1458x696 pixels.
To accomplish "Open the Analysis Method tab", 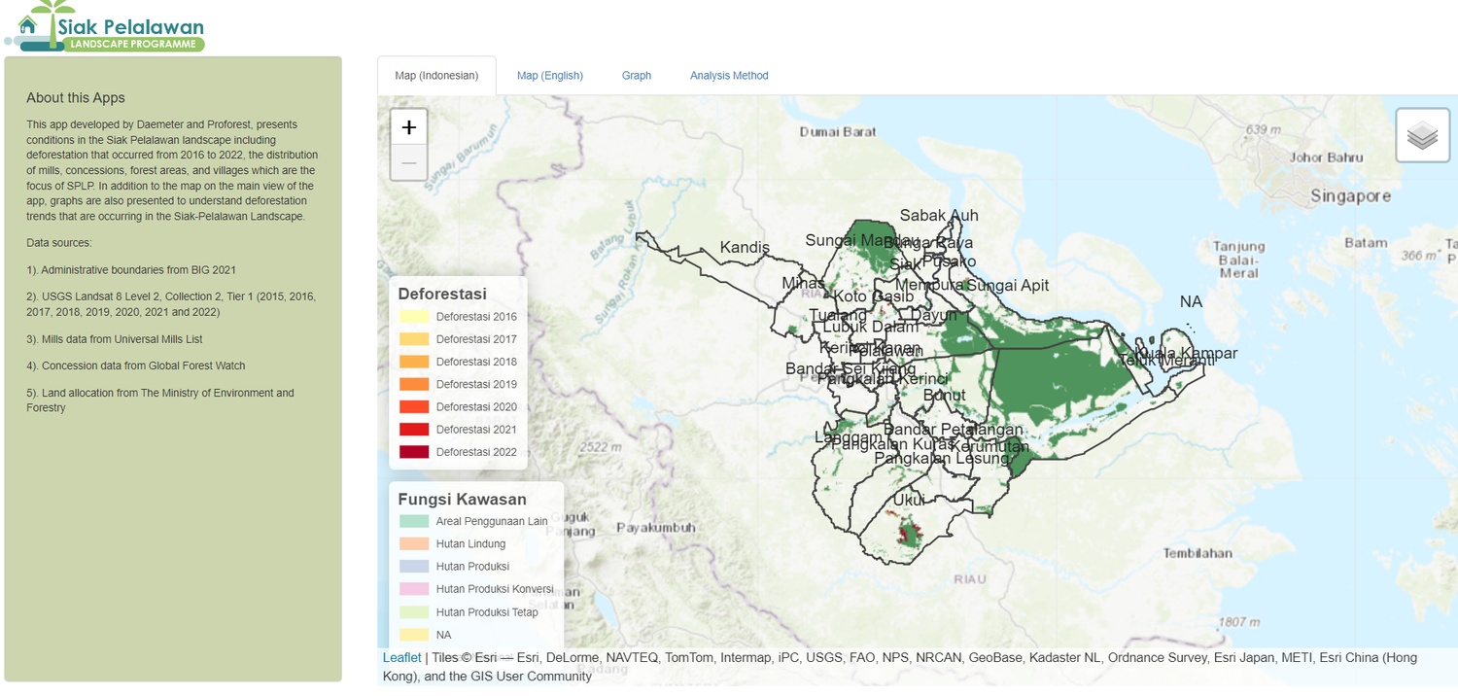I will tap(729, 75).
